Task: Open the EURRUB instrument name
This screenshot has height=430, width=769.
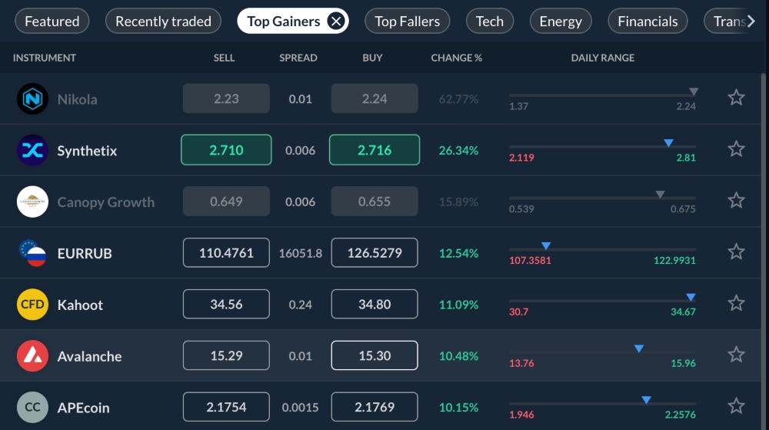Action: pyautogui.click(x=85, y=254)
